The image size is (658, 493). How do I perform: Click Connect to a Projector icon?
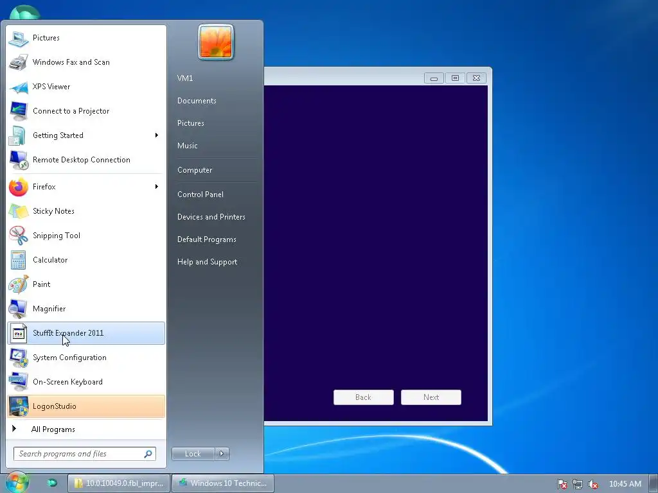click(x=19, y=111)
